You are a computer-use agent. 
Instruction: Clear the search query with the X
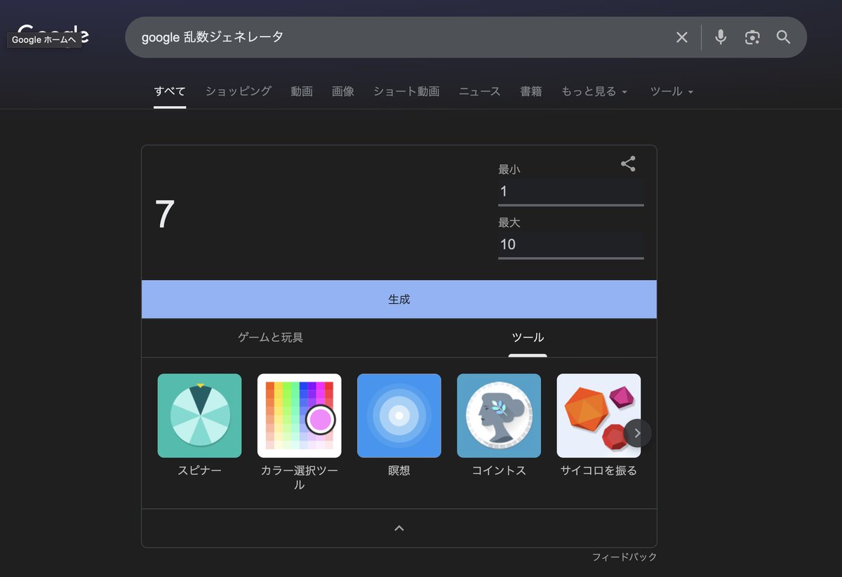[681, 37]
